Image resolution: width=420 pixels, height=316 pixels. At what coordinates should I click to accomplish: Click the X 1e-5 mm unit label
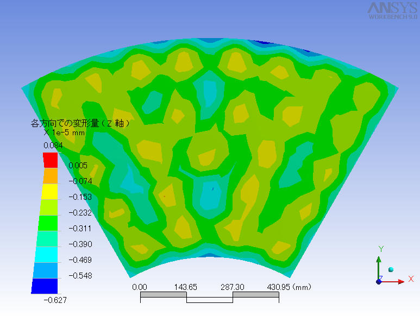point(64,132)
